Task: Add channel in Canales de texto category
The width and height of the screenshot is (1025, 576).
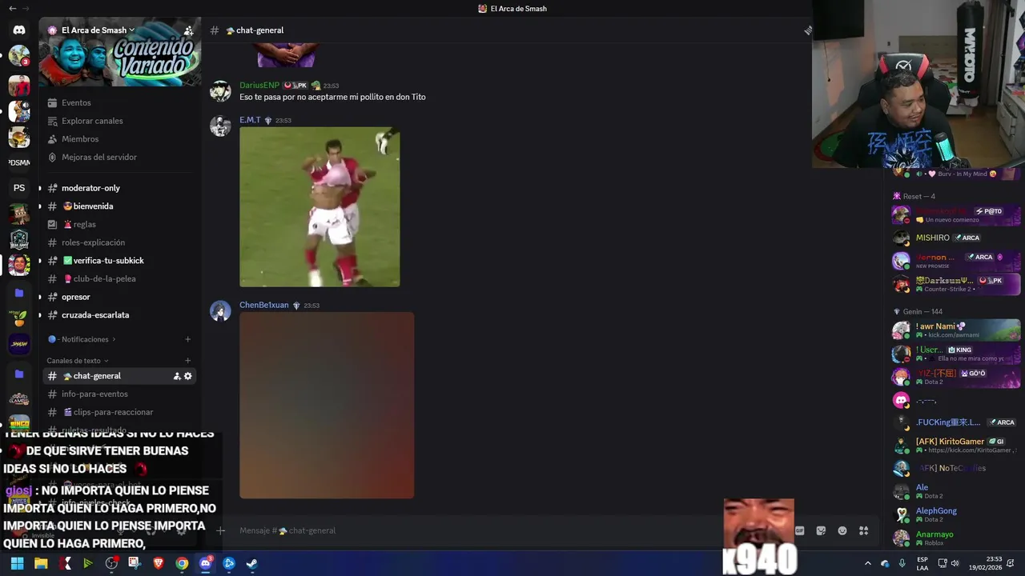Action: point(188,361)
